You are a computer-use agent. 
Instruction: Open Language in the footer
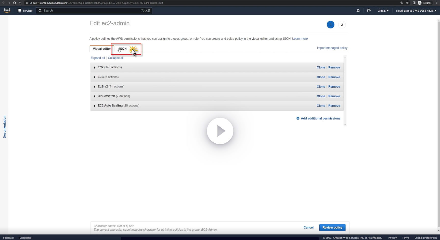(25, 238)
